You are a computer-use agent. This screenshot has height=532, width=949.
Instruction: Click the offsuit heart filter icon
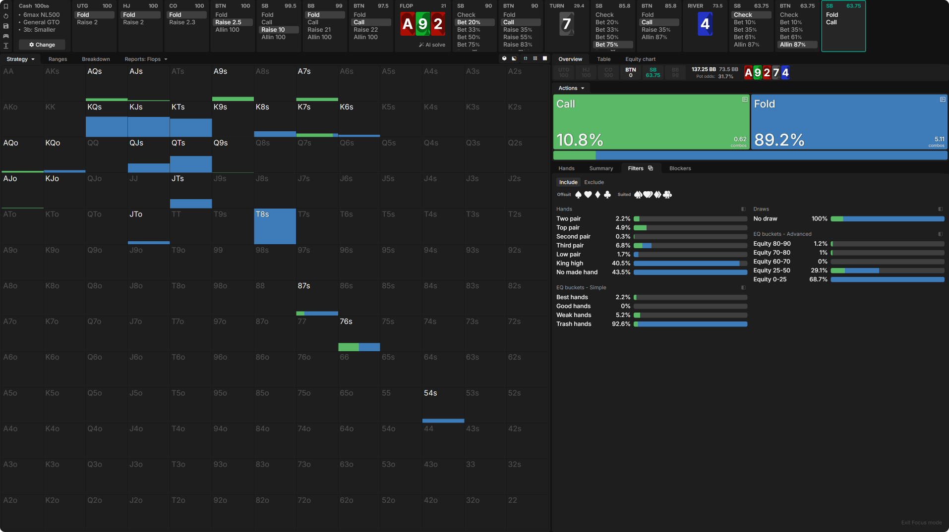click(x=588, y=195)
